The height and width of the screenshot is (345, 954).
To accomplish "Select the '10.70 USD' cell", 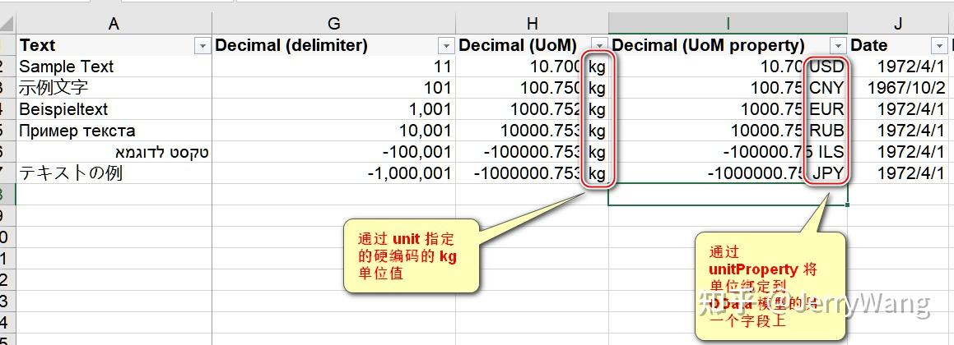I will click(x=728, y=67).
